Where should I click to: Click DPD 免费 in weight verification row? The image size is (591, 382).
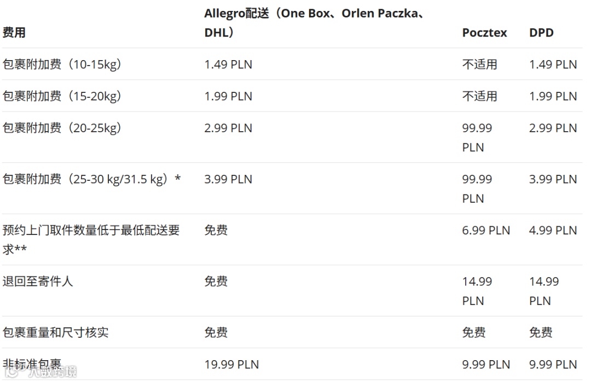[541, 332]
